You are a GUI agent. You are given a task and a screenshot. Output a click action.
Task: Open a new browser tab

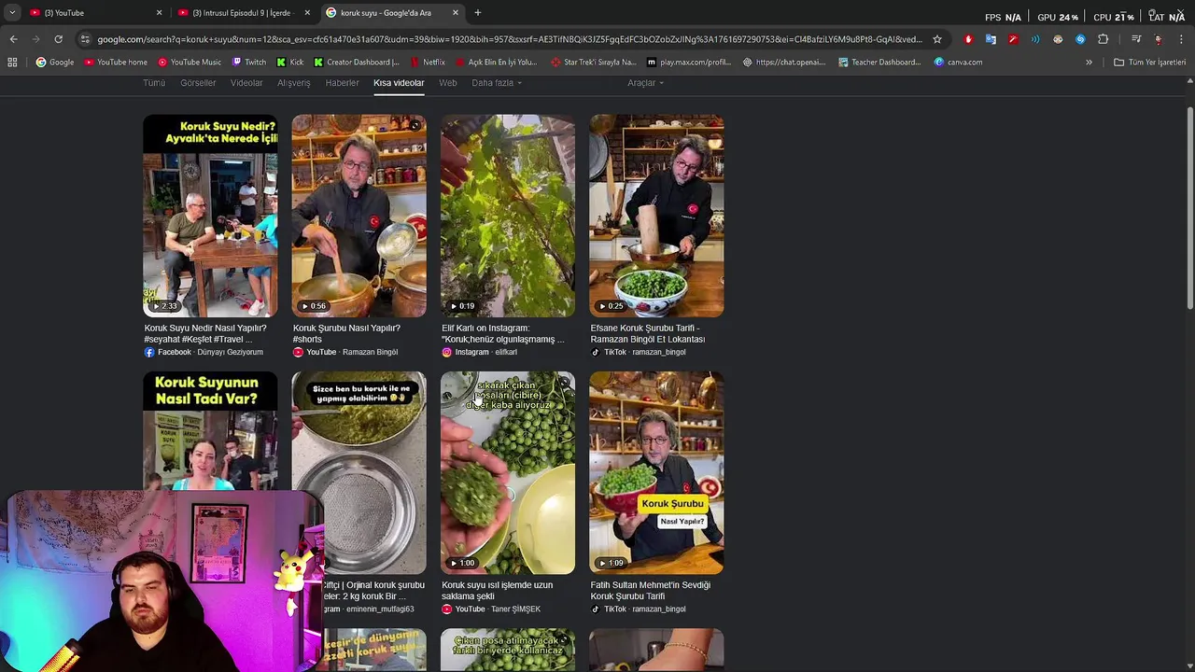[478, 13]
